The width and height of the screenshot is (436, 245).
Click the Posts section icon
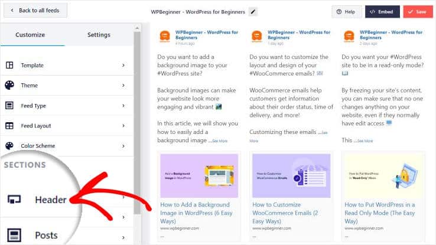[14, 235]
